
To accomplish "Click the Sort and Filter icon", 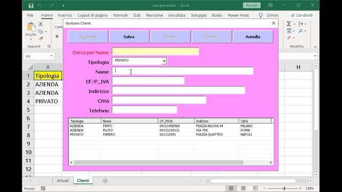I will pos(301,23).
